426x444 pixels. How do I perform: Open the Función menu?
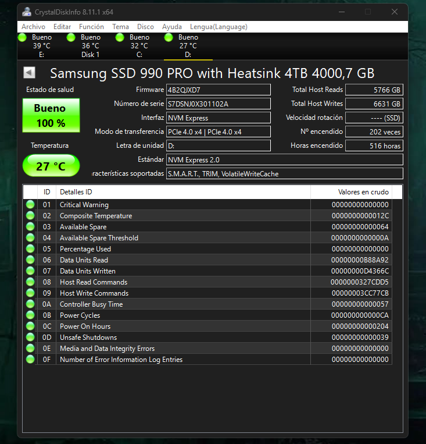pyautogui.click(x=91, y=27)
